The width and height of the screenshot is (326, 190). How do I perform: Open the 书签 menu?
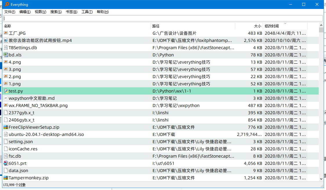[x=71, y=12]
